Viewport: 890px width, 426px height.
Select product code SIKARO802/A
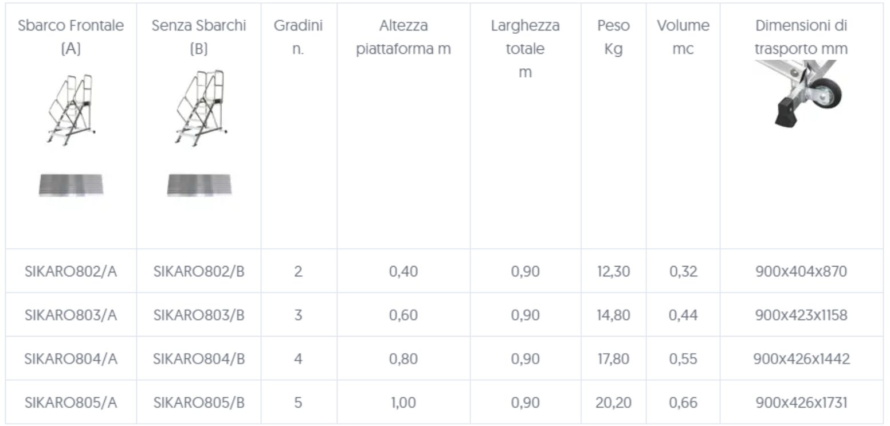pyautogui.click(x=70, y=271)
